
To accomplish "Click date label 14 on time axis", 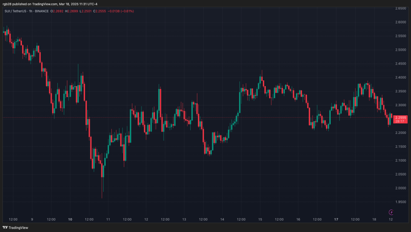I will (222, 220).
